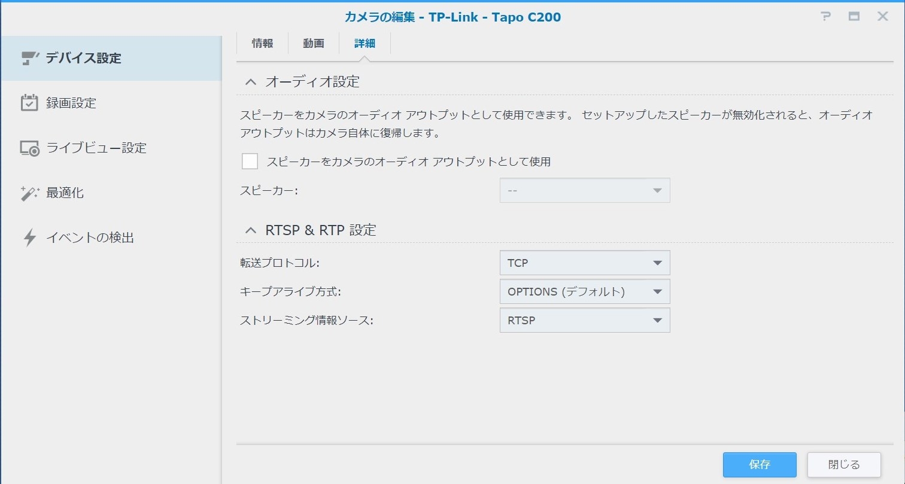Open help with the question mark icon
The image size is (905, 484).
tap(826, 17)
